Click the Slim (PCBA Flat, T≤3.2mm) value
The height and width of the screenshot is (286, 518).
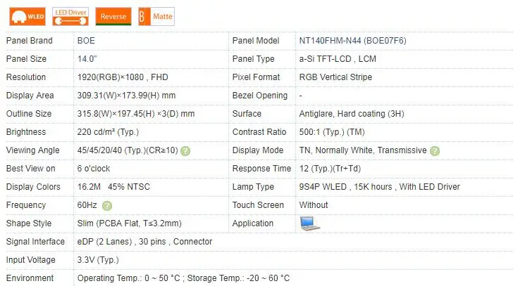(129, 223)
